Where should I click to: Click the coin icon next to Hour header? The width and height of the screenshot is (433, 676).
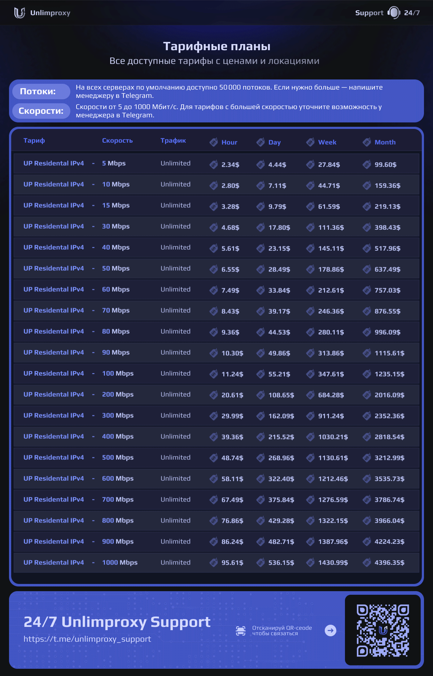coord(214,142)
